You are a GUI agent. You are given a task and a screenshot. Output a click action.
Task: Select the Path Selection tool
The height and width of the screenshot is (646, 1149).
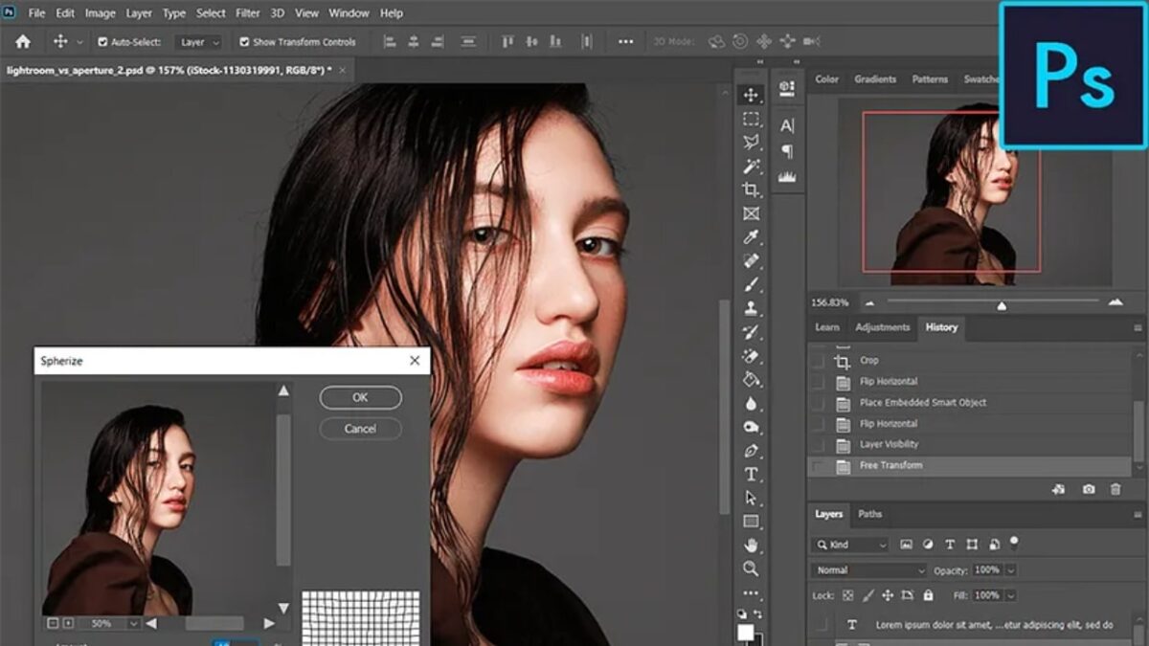[752, 498]
